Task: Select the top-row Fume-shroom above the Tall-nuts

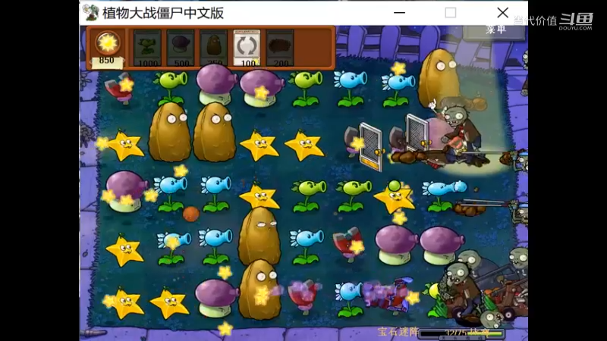Action: pos(216,84)
